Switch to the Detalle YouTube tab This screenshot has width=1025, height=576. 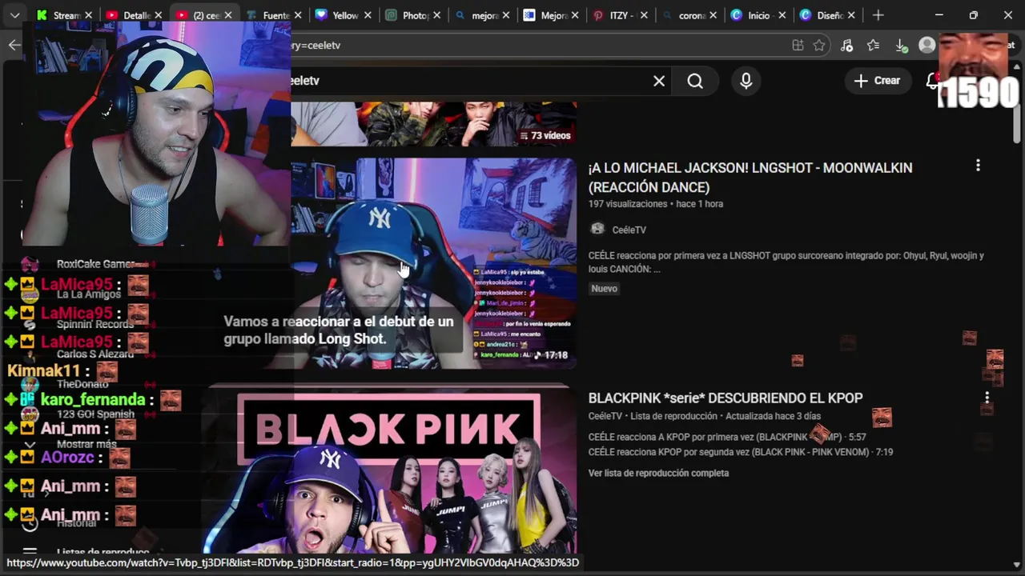(132, 15)
